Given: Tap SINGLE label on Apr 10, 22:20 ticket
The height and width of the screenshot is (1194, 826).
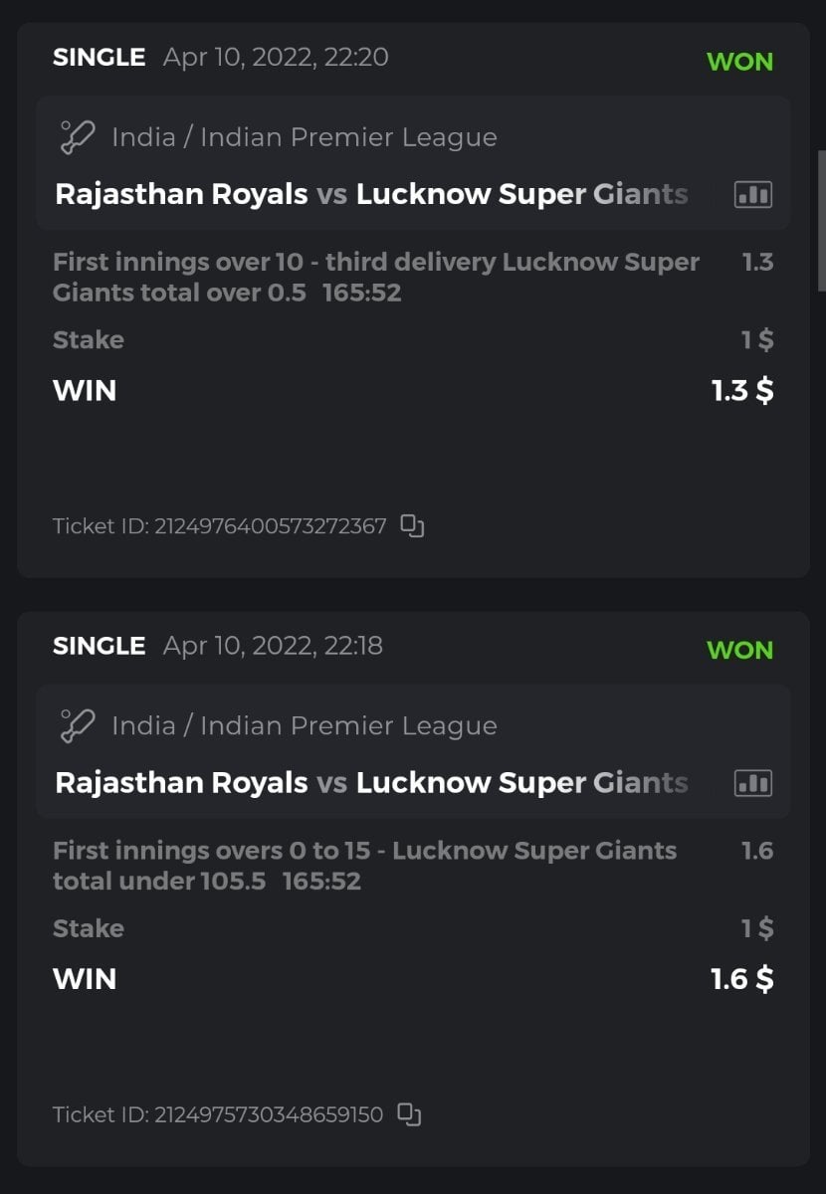Looking at the screenshot, I should (99, 58).
